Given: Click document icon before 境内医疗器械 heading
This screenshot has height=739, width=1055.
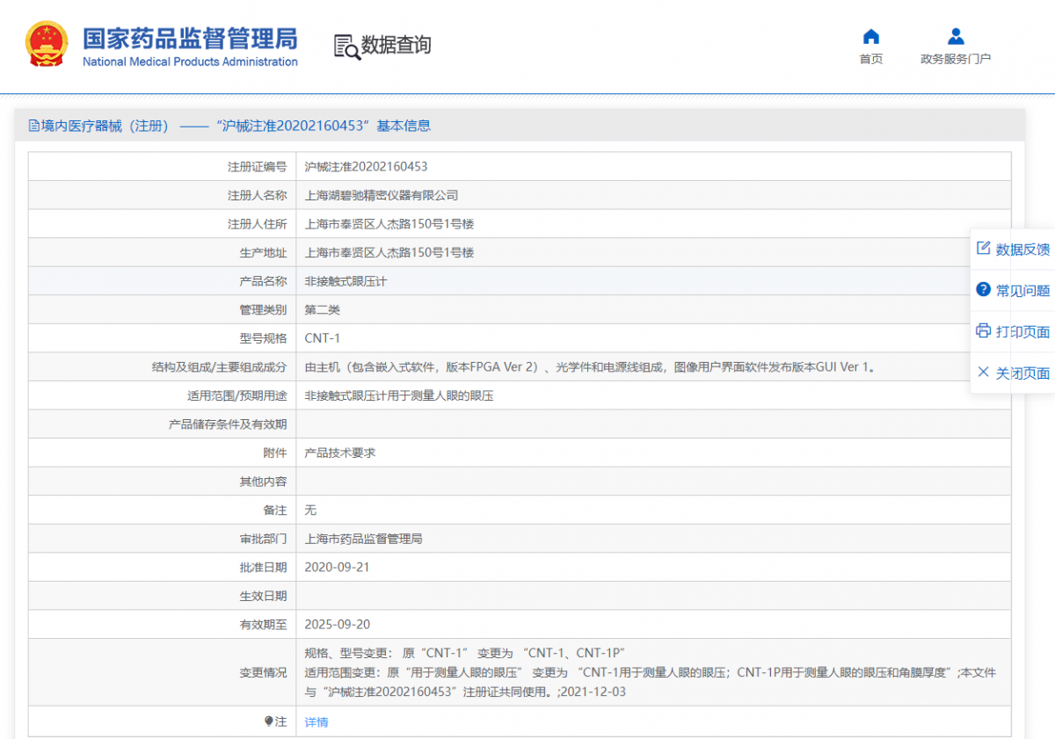Looking at the screenshot, I should (34, 126).
